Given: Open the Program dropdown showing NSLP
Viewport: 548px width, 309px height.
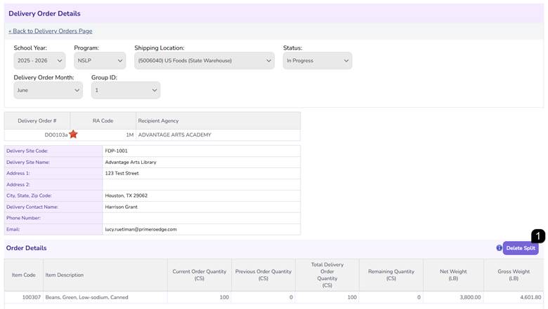Looking at the screenshot, I should pos(100,61).
